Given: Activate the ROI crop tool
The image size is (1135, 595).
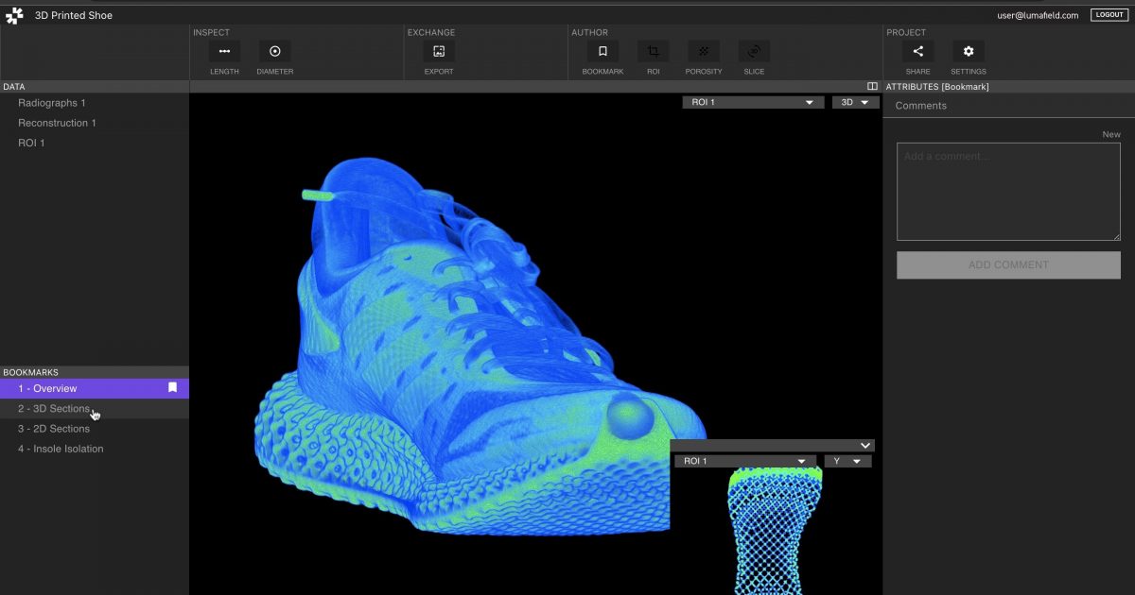Looking at the screenshot, I should click(653, 52).
